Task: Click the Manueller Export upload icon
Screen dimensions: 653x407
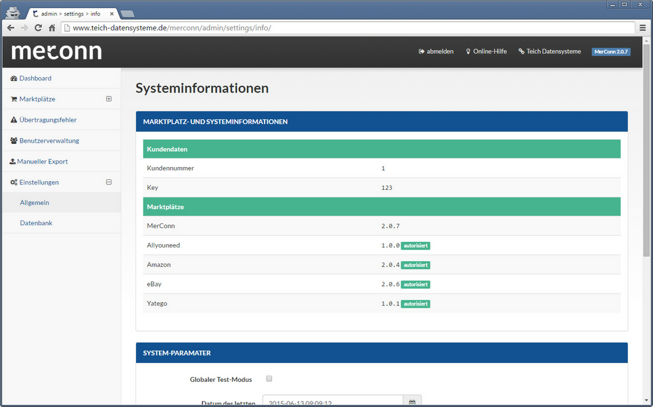Action: pyautogui.click(x=12, y=162)
